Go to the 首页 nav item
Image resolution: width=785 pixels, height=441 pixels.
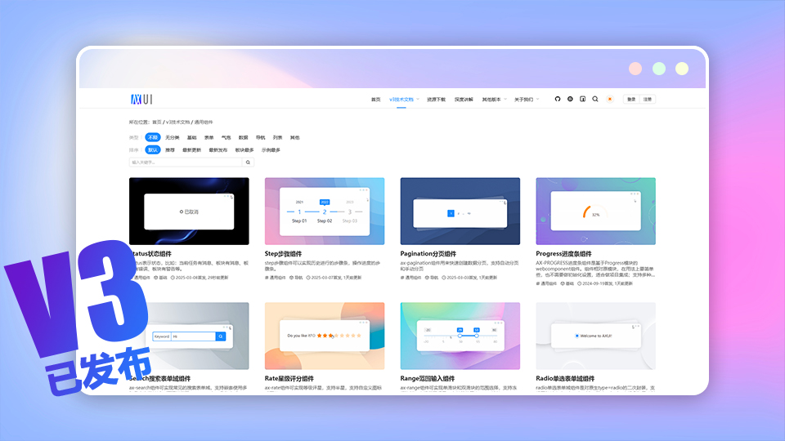(375, 100)
